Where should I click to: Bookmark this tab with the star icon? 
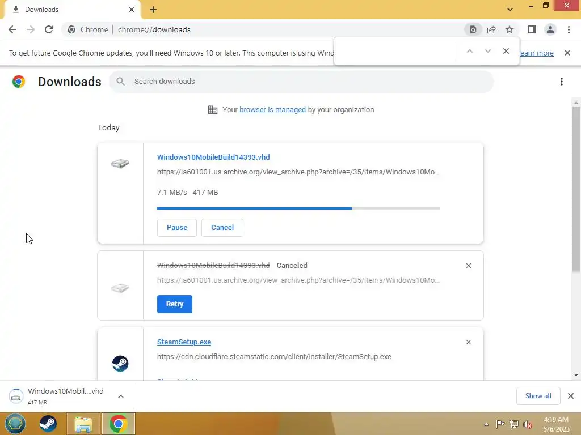[x=510, y=29]
